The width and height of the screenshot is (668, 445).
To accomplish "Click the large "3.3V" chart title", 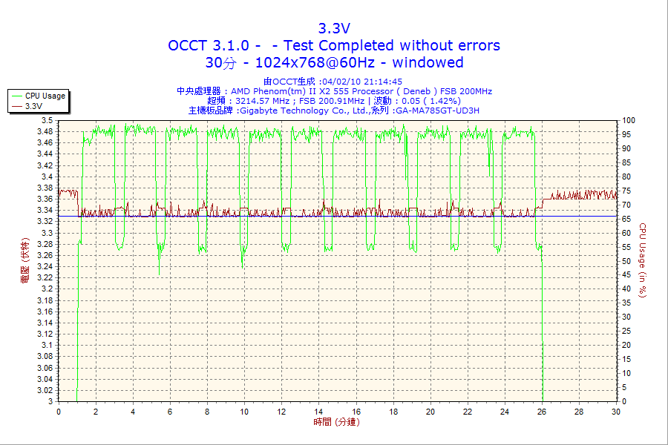I will point(334,28).
